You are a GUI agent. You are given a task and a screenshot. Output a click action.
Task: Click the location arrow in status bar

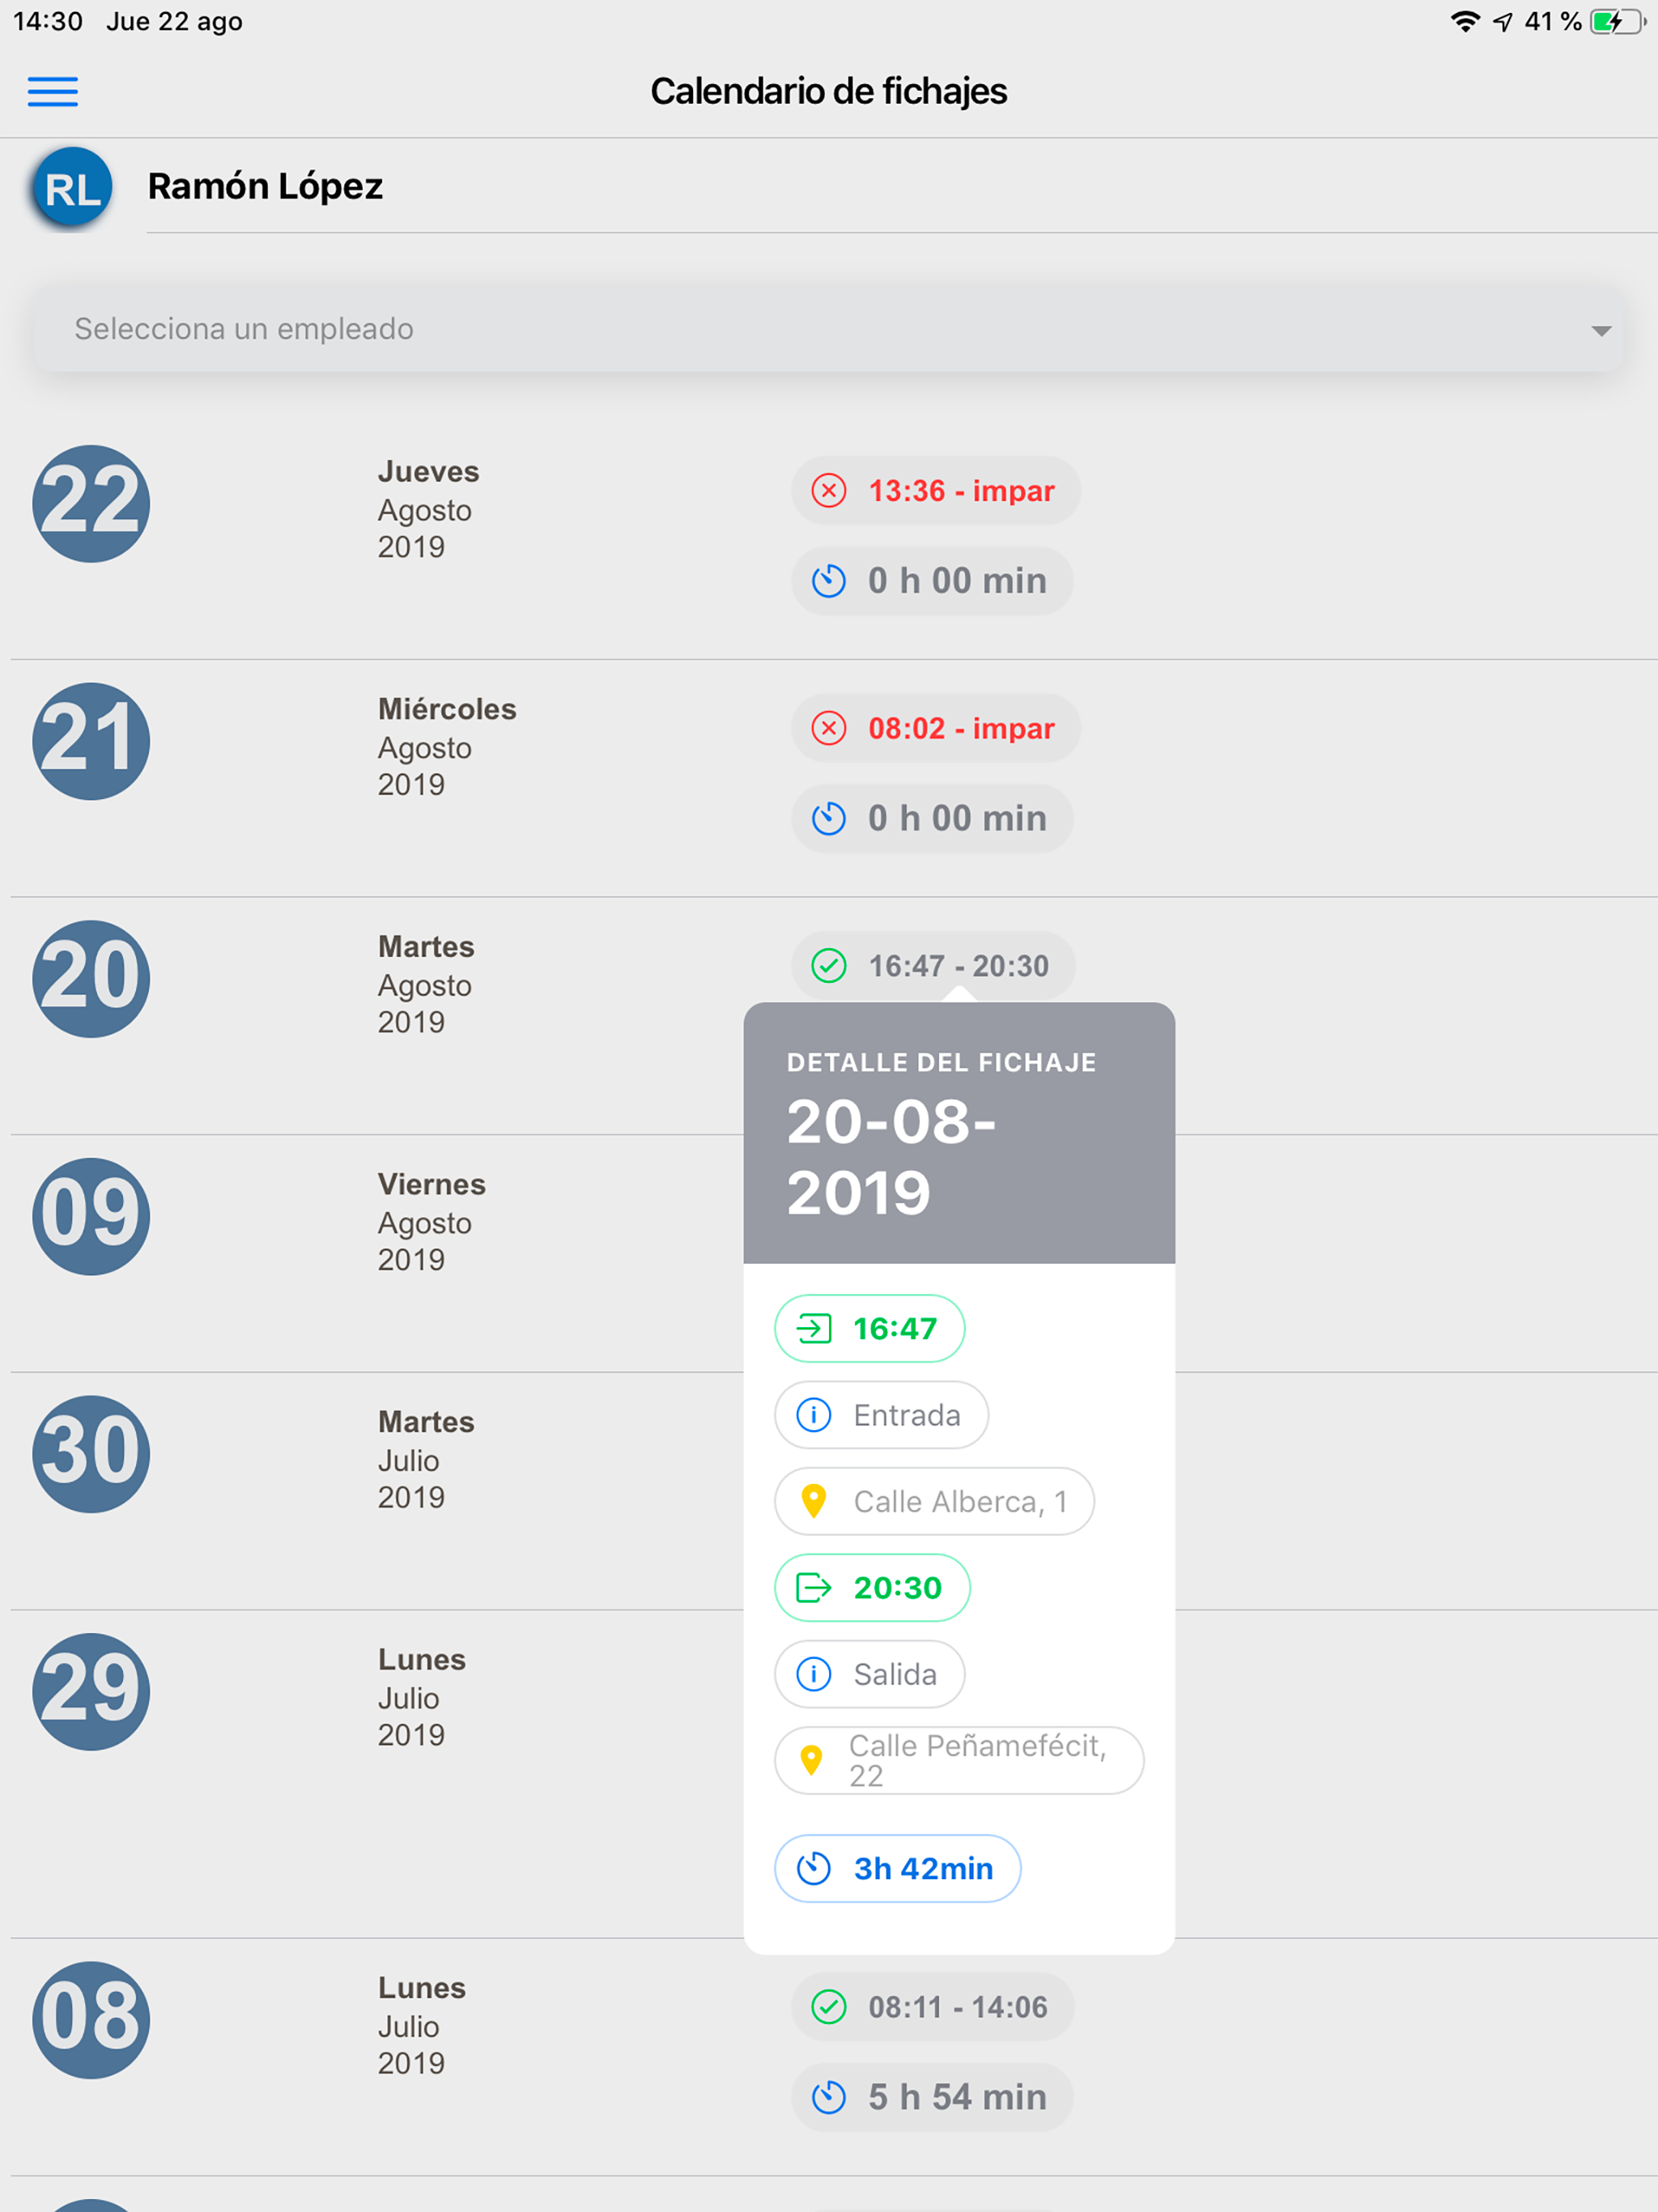click(x=1502, y=22)
